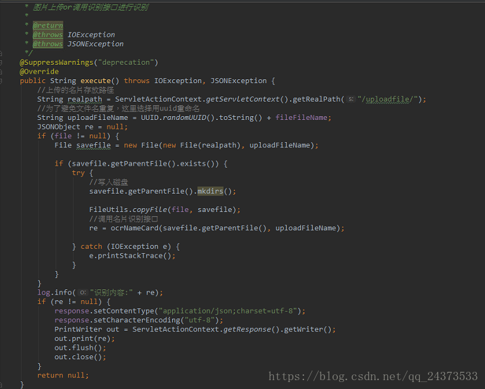Click the @throws tag before IOException in Javadoc
This screenshot has width=485, height=389.
(48, 35)
